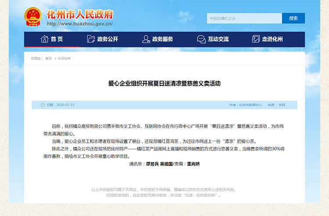Focus the search box with 中国化橘红之乡
Image resolution: width=329 pixels, height=216 pixels.
244,18
